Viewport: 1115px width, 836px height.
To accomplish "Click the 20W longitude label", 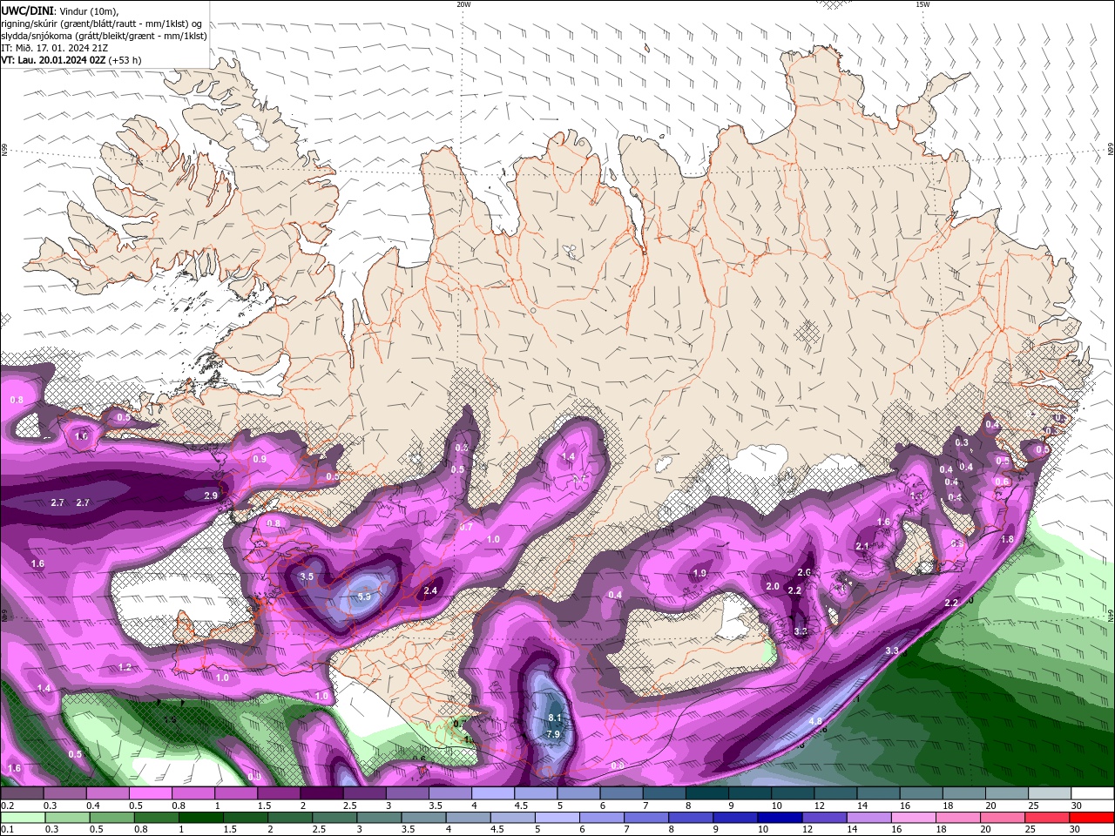I will coord(463,4).
